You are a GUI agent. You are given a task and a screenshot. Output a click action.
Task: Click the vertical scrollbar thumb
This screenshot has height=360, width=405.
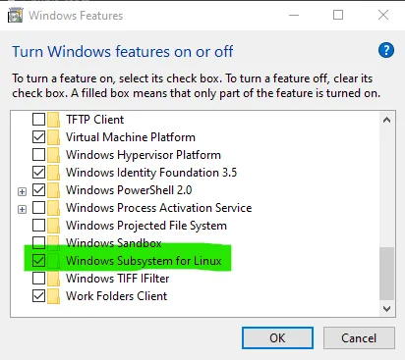pos(386,274)
